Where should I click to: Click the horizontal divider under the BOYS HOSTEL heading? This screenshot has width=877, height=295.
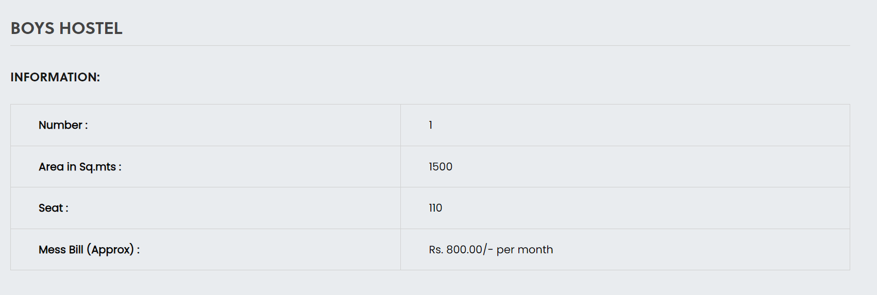click(x=430, y=46)
